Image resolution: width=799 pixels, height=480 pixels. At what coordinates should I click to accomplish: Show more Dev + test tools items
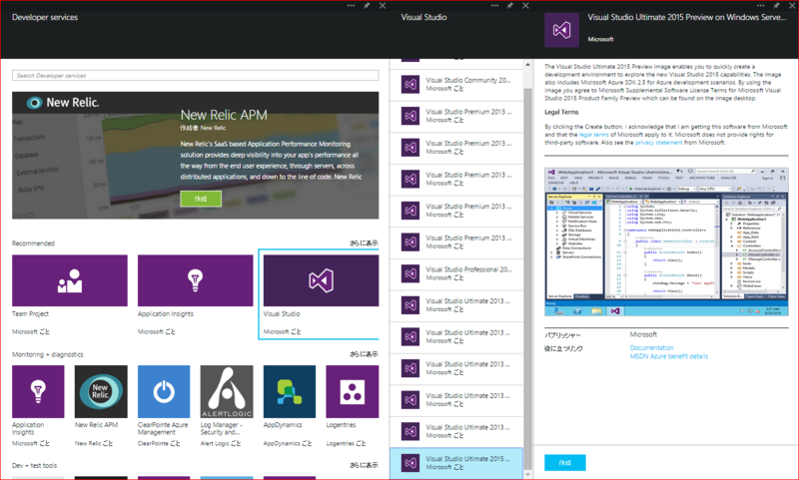[x=364, y=465]
